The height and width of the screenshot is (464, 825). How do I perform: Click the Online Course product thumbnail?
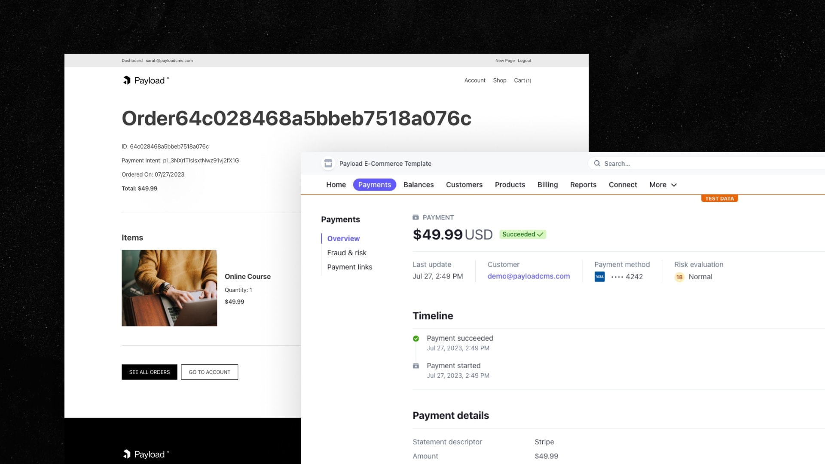tap(169, 288)
